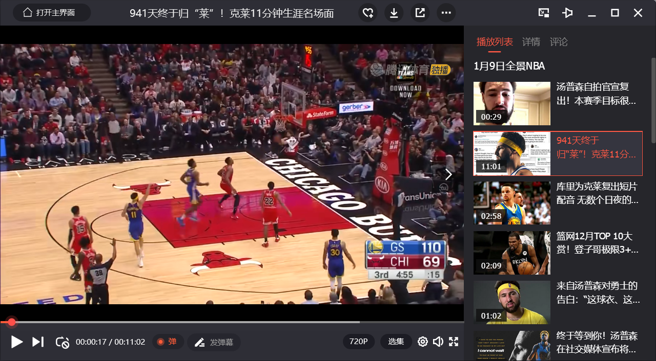Select the highlighted title '941天终于归莱' in playlist
The width and height of the screenshot is (656, 361).
pyautogui.click(x=596, y=147)
